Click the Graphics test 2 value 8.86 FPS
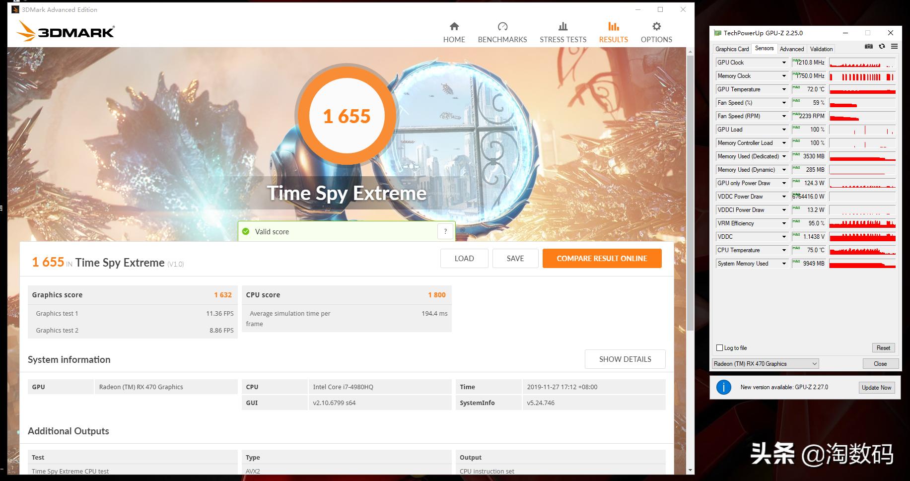The width and height of the screenshot is (910, 481). (221, 331)
